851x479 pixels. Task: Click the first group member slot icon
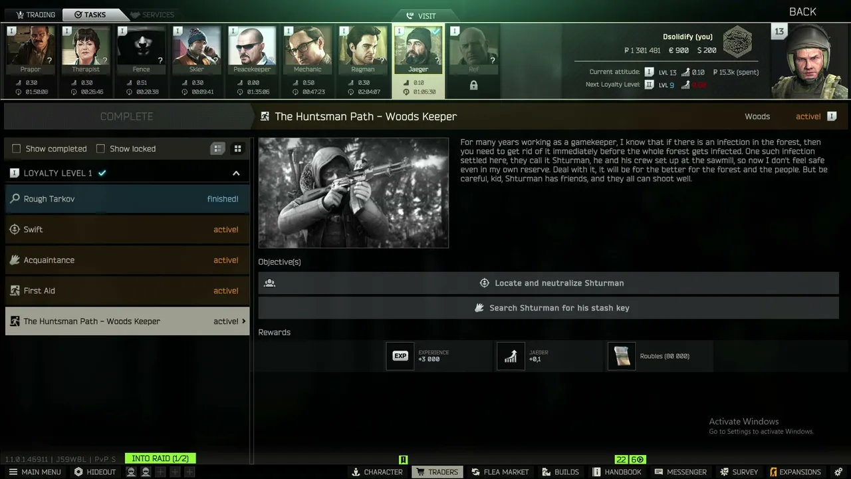coord(132,472)
